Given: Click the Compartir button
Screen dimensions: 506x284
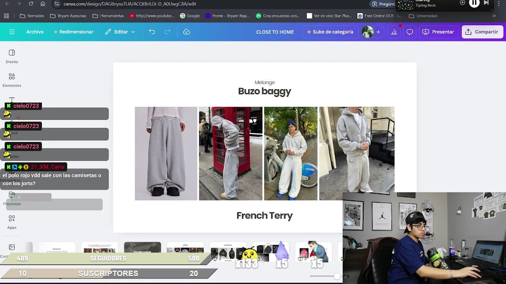Looking at the screenshot, I should coord(482,32).
